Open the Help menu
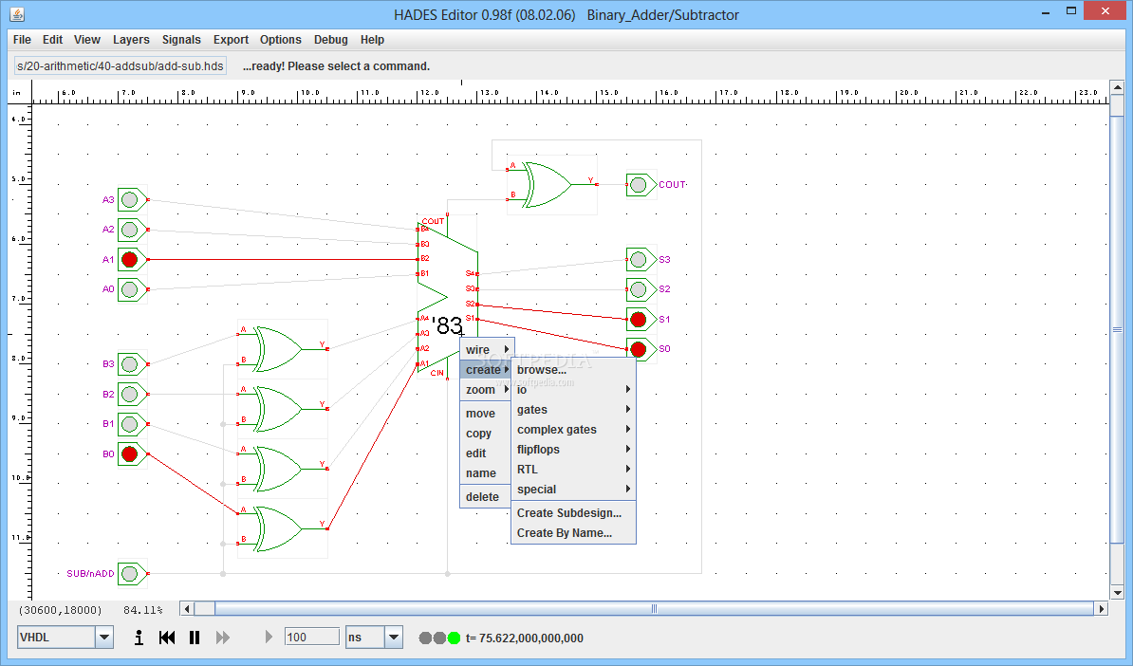Screen dimensions: 1133x666 point(372,40)
